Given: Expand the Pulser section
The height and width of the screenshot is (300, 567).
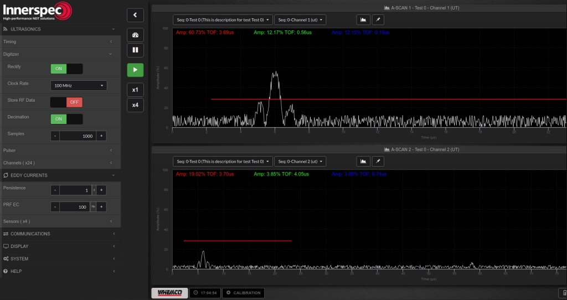Looking at the screenshot, I should coord(60,151).
